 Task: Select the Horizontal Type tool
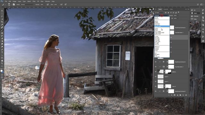[x=2, y=52]
